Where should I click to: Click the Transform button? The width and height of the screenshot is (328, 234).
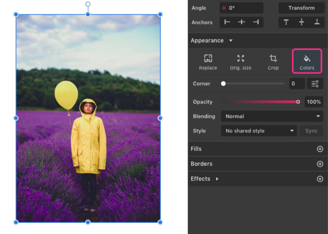(x=301, y=8)
